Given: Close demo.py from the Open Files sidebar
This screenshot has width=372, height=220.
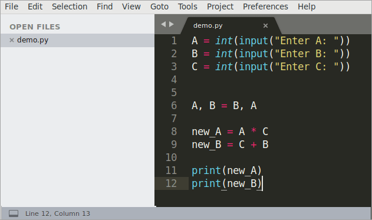Looking at the screenshot, I should [x=12, y=40].
